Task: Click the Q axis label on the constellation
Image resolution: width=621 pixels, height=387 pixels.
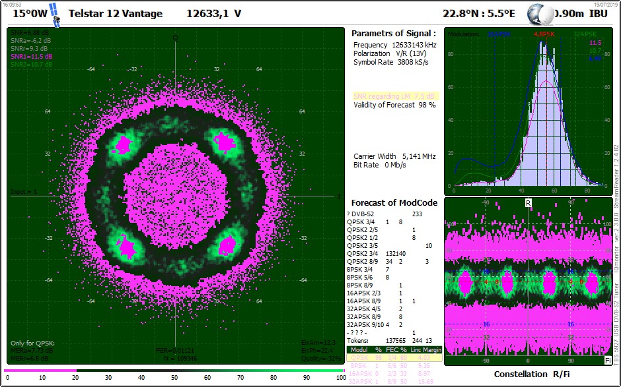Action: (x=175, y=38)
